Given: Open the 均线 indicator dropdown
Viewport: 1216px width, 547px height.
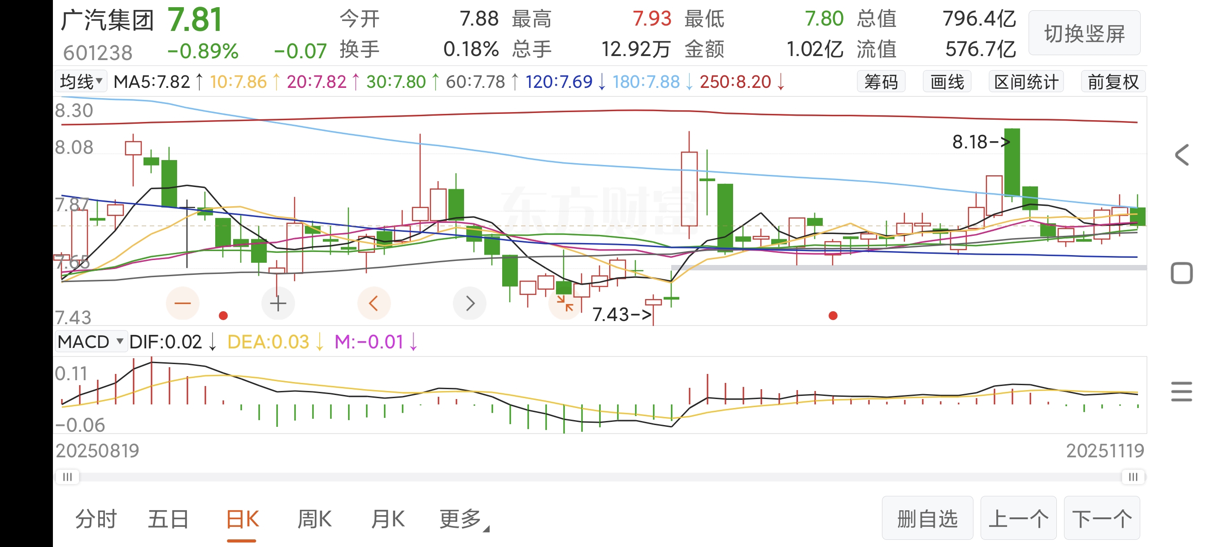Looking at the screenshot, I should (81, 82).
